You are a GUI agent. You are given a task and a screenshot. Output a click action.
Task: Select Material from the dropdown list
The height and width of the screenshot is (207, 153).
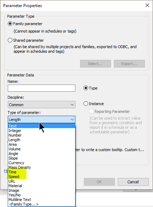pos(42,186)
